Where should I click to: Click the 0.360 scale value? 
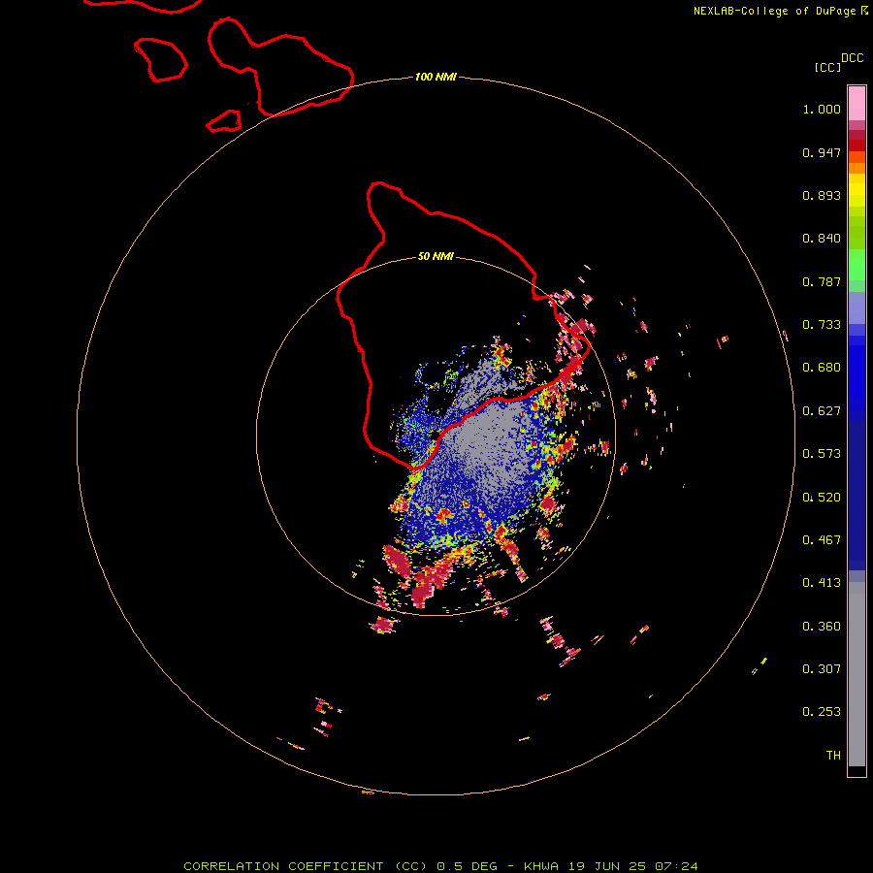[x=822, y=627]
